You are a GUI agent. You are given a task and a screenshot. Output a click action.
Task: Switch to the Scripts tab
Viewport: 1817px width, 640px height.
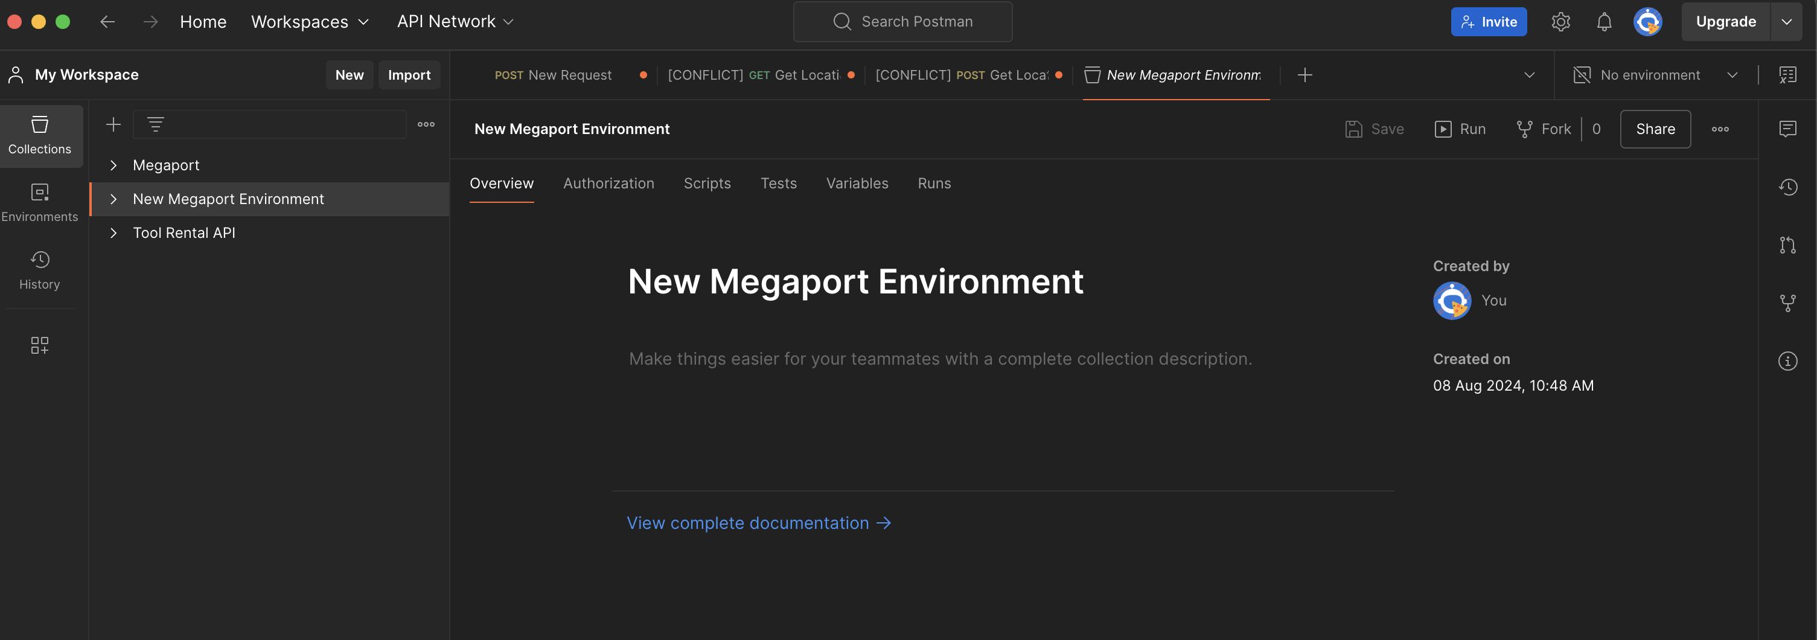click(x=707, y=184)
